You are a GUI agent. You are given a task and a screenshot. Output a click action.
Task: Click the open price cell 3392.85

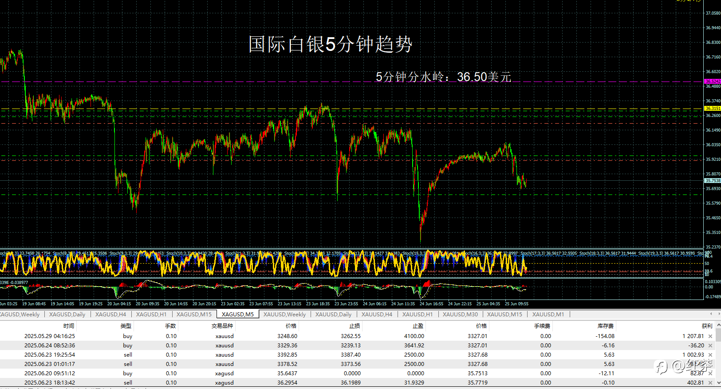click(x=288, y=355)
